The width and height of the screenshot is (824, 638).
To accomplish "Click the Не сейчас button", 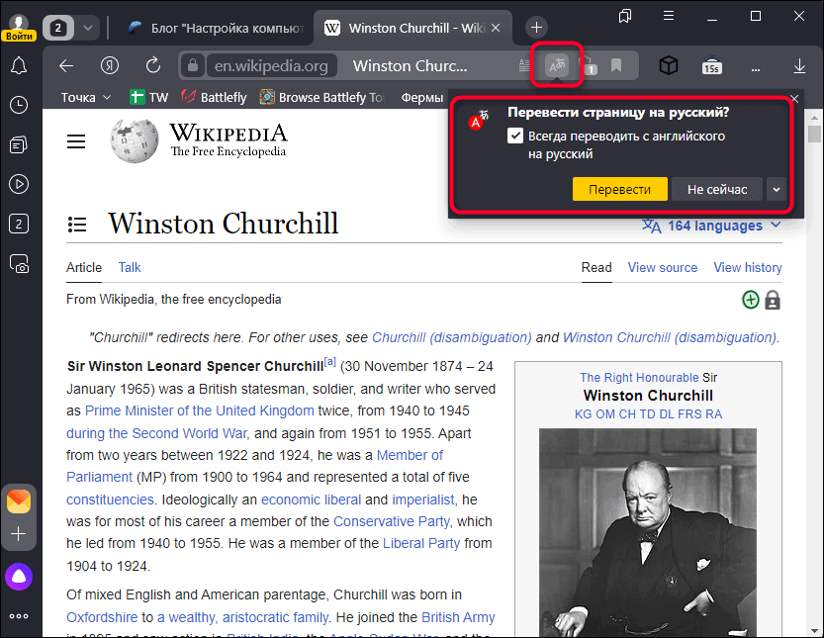I will coord(717,189).
